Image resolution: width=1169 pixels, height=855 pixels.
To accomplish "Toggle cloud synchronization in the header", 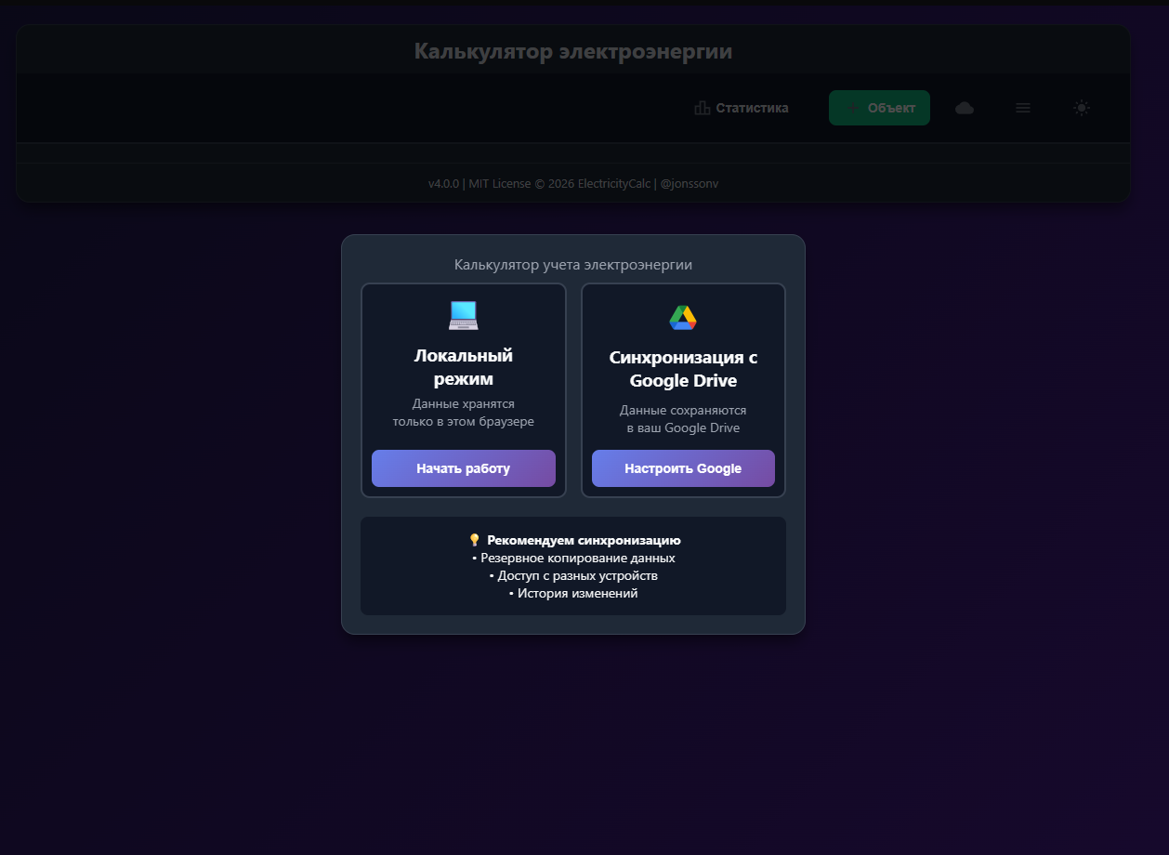I will click(964, 108).
